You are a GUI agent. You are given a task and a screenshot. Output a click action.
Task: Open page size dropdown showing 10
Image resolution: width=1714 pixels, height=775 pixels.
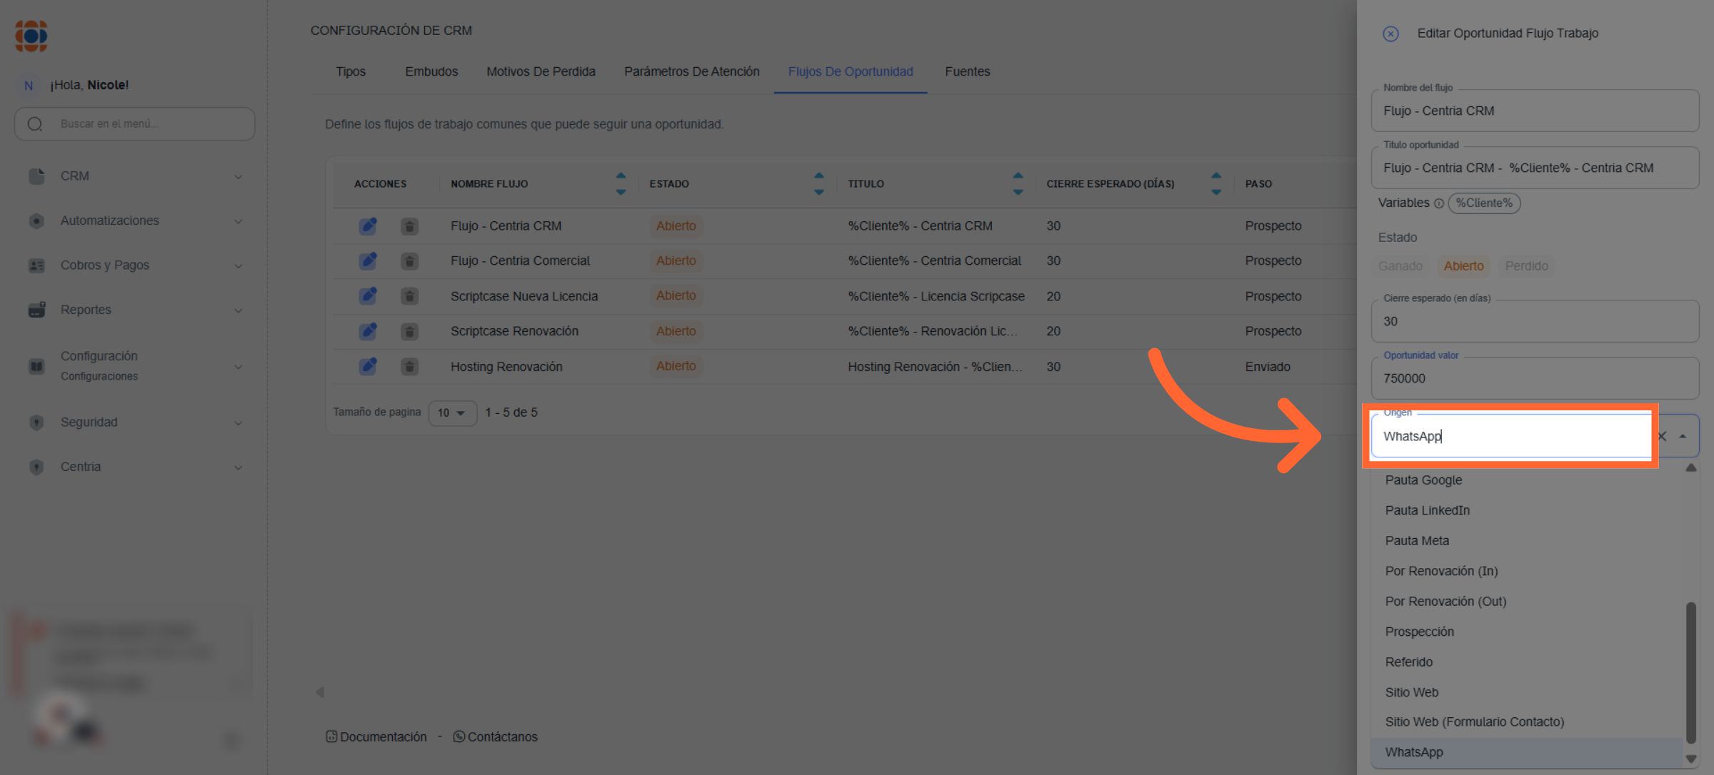452,412
